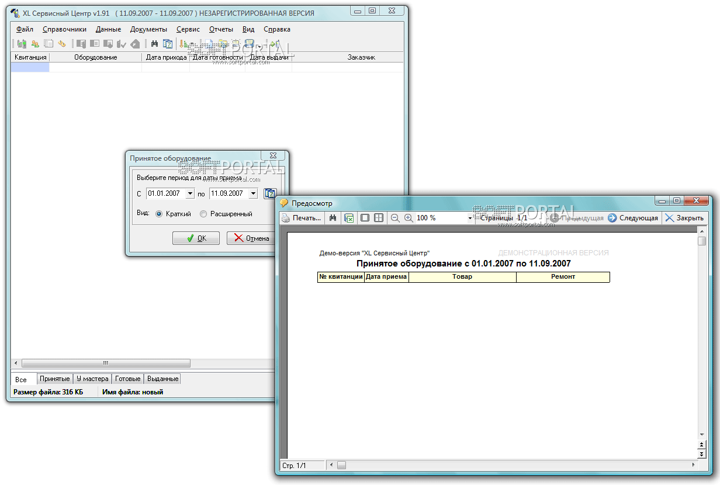Open the start date 01.01.2007 dropdown arrow

(x=190, y=193)
